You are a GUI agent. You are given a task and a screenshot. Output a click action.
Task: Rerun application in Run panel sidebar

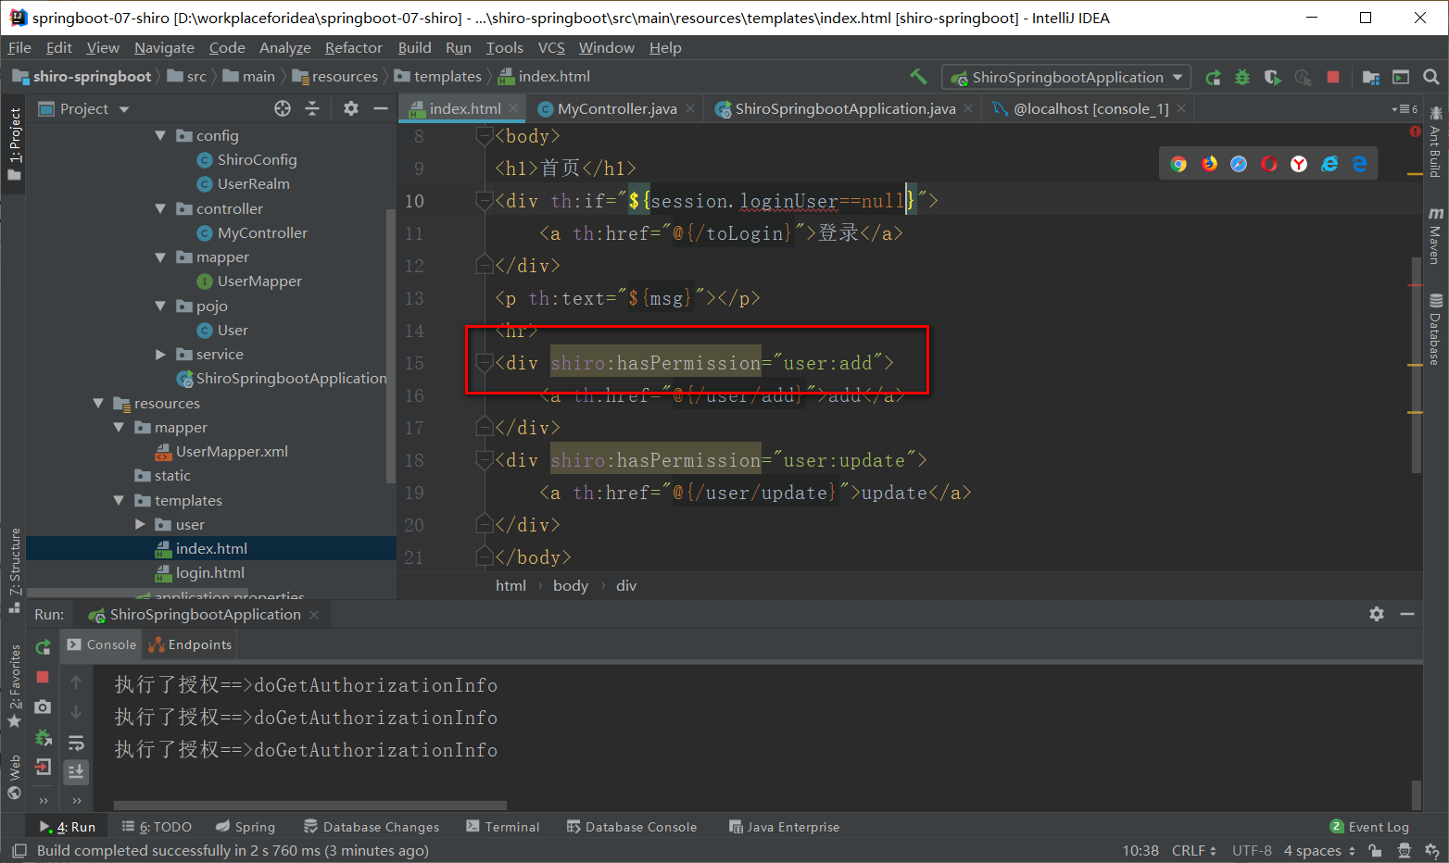[43, 646]
